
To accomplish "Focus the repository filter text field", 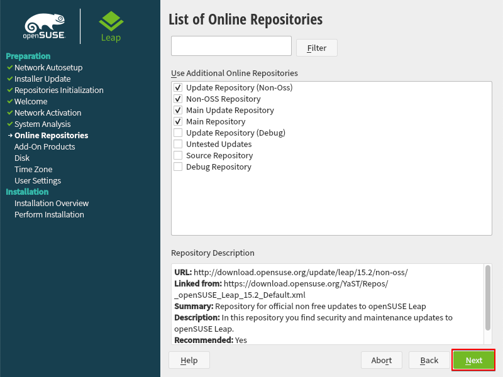I will click(x=231, y=46).
